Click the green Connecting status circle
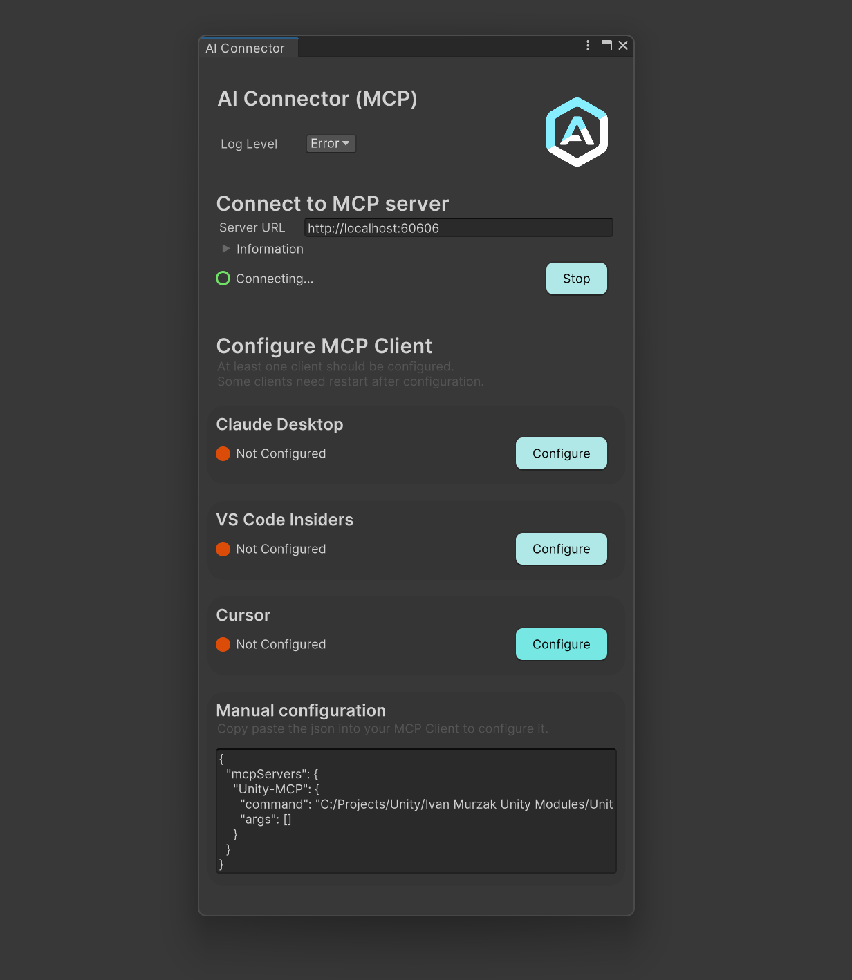The width and height of the screenshot is (852, 980). click(x=223, y=279)
